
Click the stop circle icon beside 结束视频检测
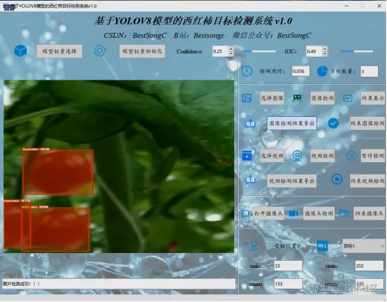point(337,179)
